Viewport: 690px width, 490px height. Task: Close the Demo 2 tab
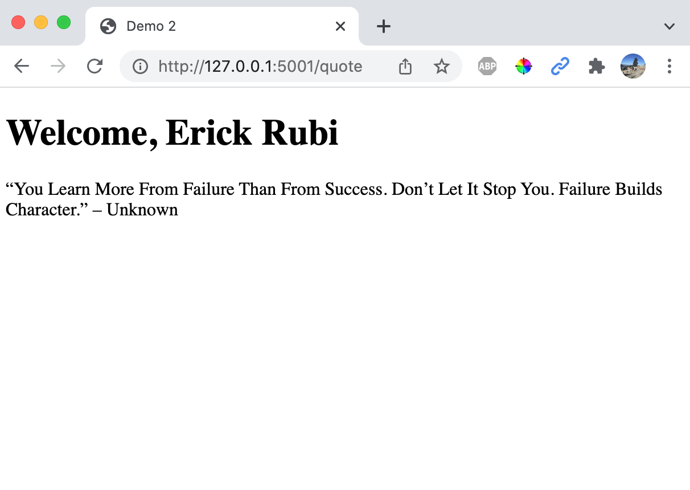(x=340, y=26)
